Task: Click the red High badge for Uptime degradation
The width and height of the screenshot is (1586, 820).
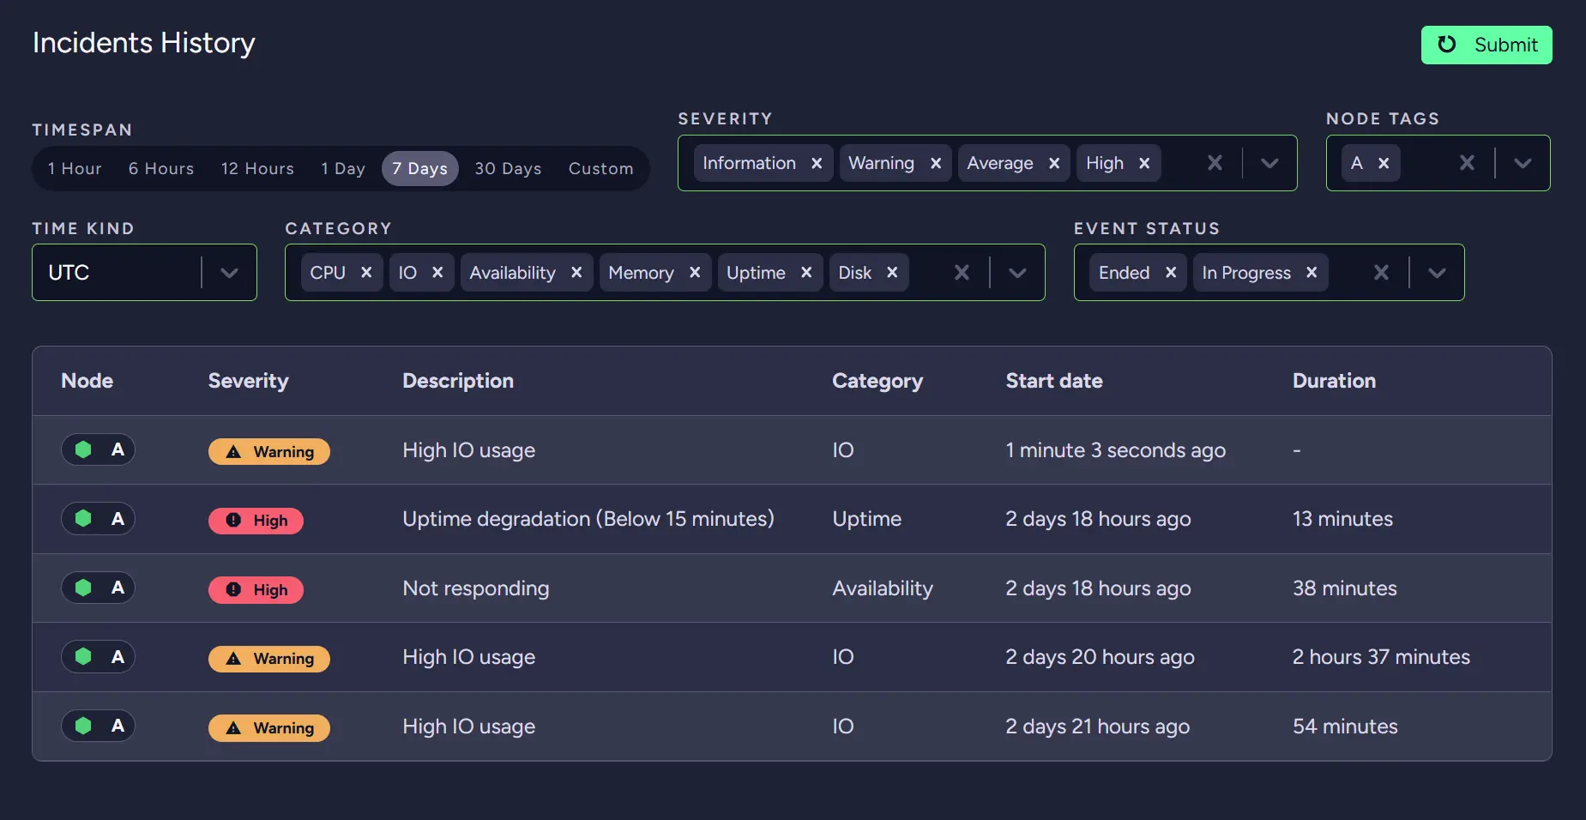Action: 256,521
